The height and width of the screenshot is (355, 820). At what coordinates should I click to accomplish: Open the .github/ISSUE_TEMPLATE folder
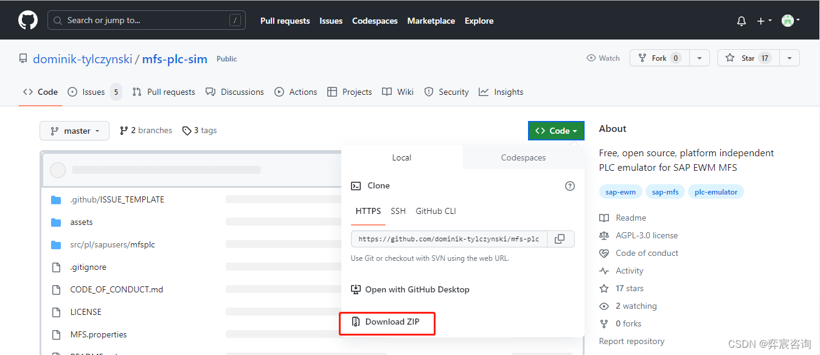tap(117, 199)
